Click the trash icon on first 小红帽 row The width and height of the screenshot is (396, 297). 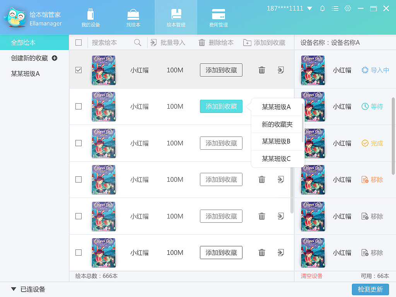pos(261,70)
